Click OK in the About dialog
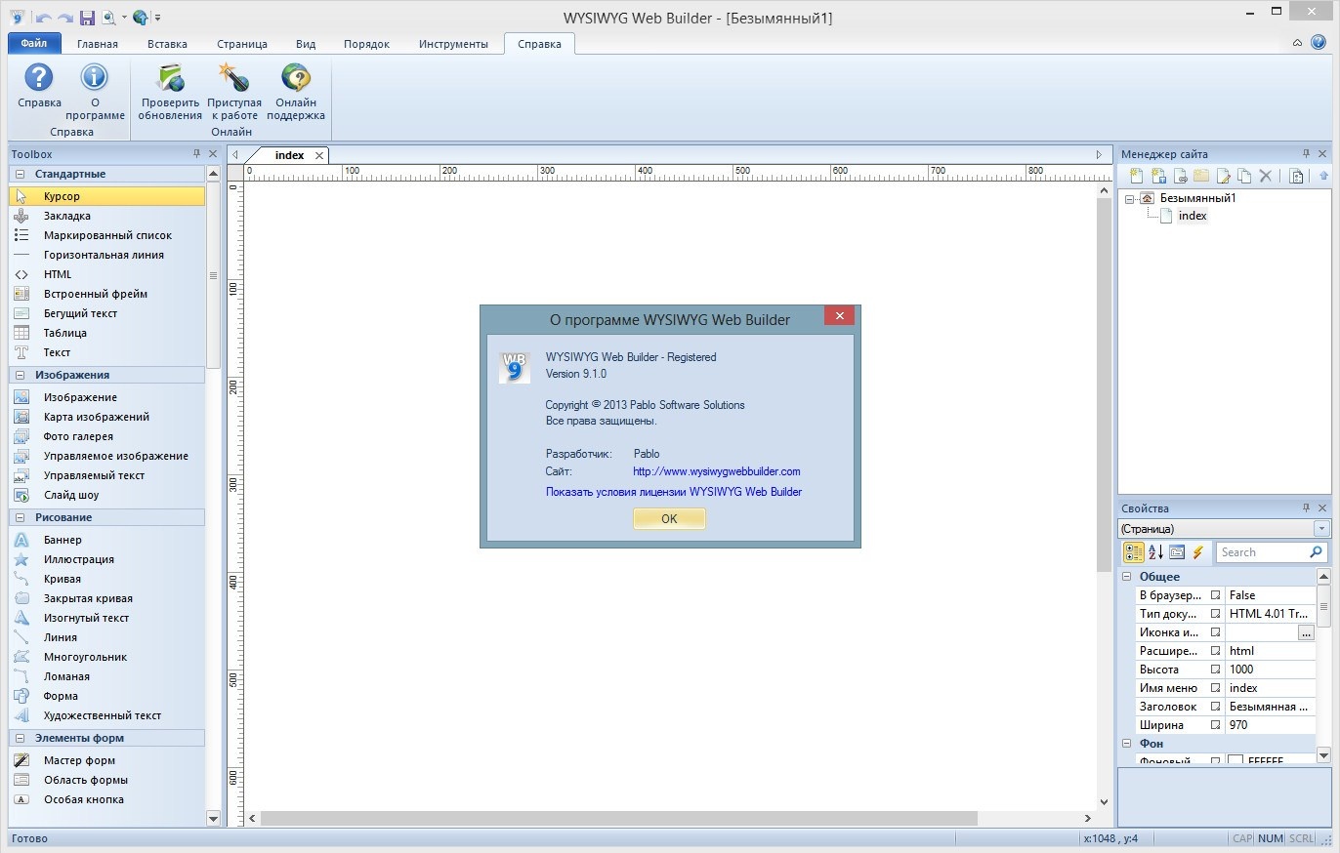Screen dimensions: 1340x853 point(669,519)
